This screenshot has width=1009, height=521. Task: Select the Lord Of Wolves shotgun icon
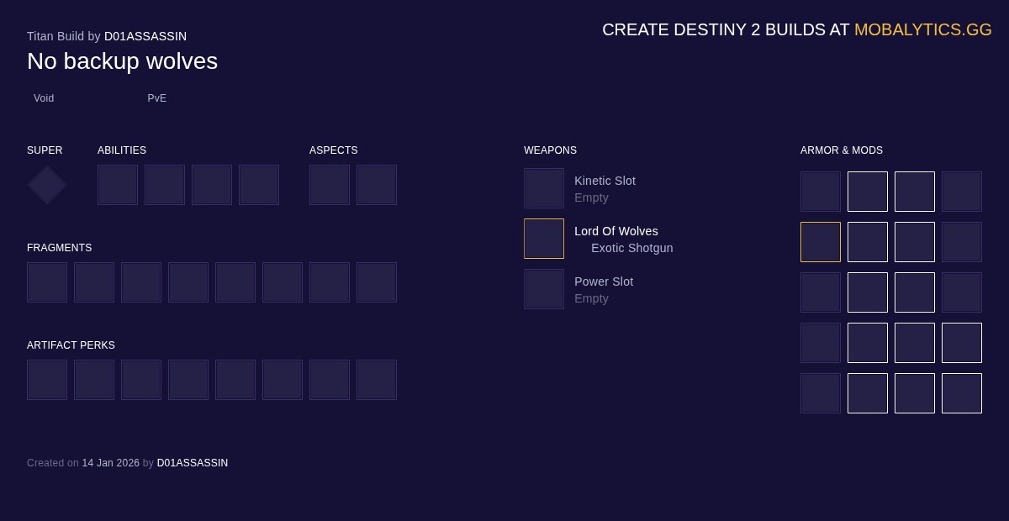[544, 239]
